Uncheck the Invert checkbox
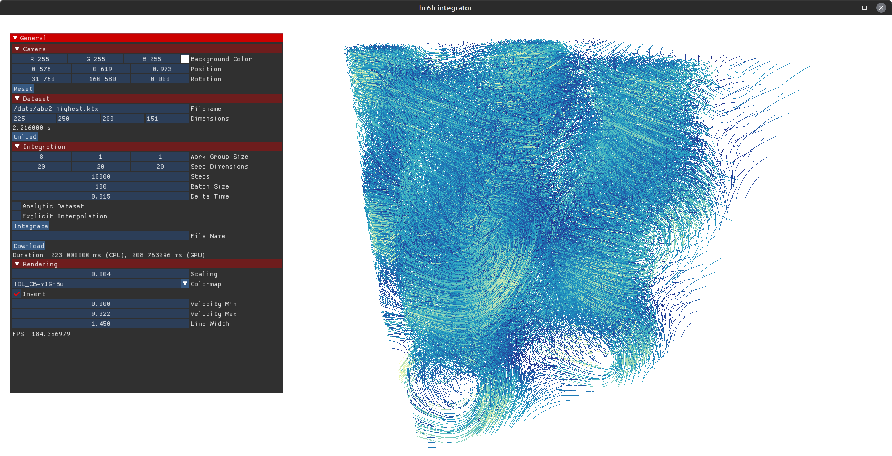The width and height of the screenshot is (892, 456). click(x=17, y=294)
